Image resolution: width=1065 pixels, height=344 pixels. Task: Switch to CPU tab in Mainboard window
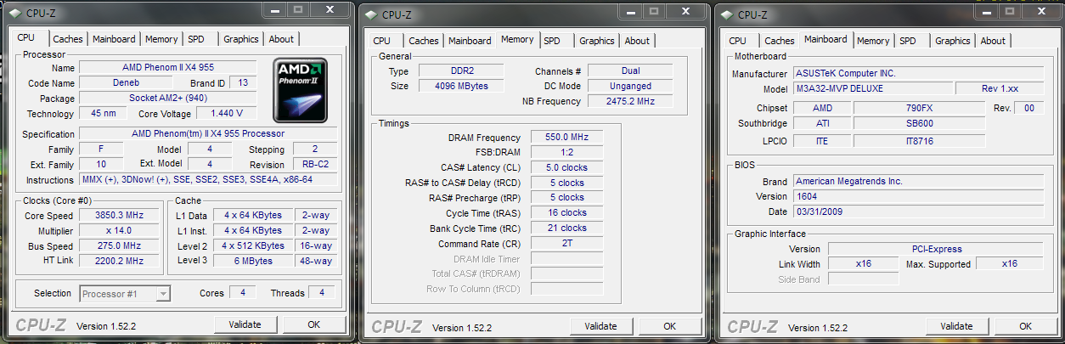(x=738, y=41)
